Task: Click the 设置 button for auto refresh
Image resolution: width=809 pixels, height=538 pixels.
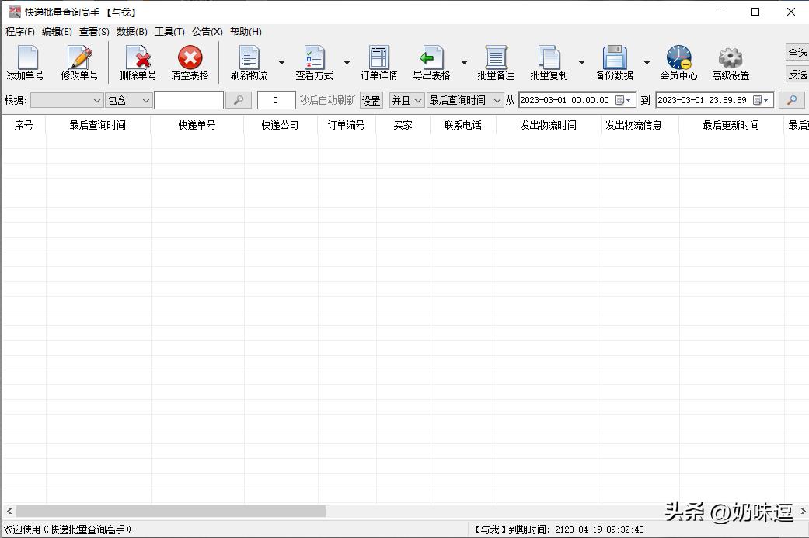Action: coord(371,100)
